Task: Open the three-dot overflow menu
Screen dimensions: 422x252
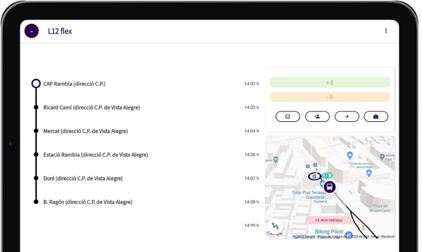Action: 386,31
